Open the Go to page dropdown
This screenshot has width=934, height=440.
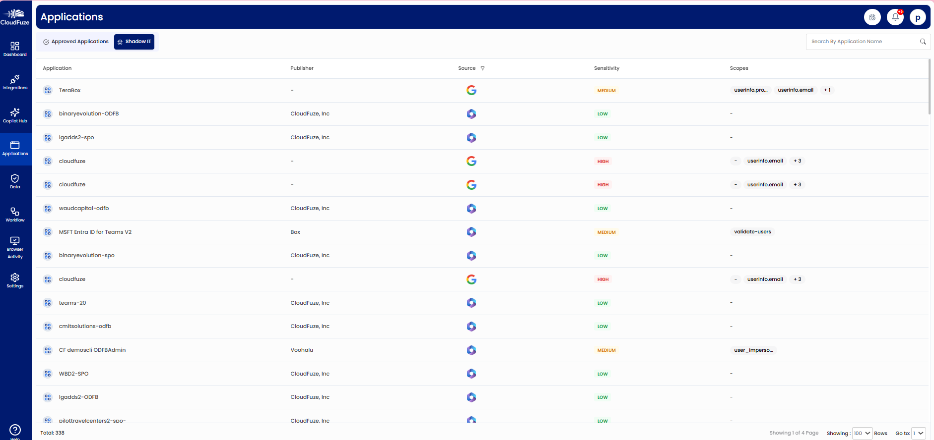tap(918, 433)
